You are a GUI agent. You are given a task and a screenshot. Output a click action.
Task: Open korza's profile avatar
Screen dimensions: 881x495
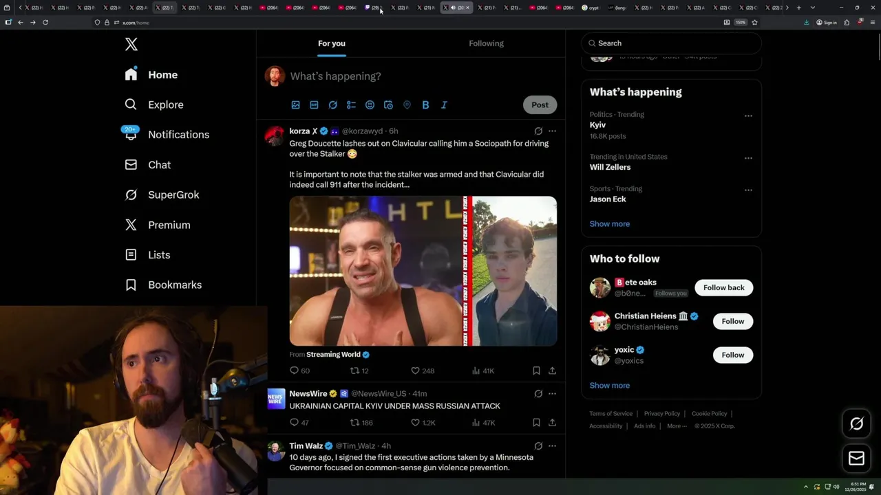click(x=275, y=135)
